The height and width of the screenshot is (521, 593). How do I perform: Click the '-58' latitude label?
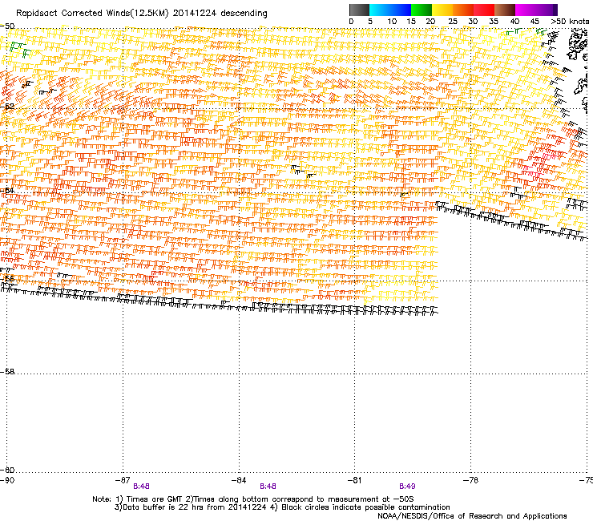pos(7,372)
